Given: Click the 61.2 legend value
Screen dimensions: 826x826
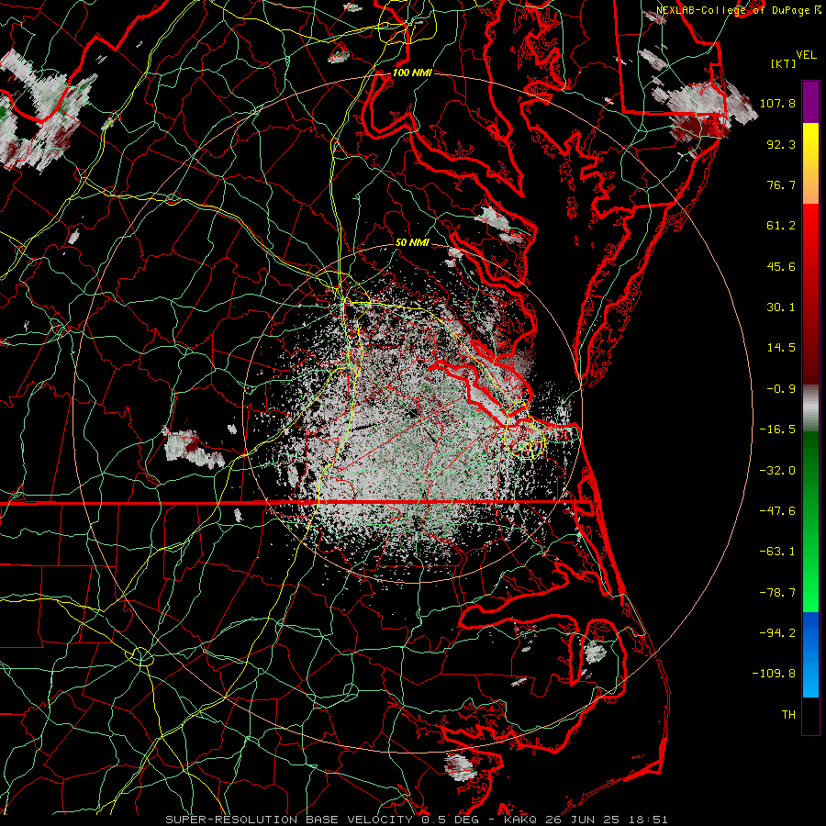Looking at the screenshot, I should (x=781, y=226).
